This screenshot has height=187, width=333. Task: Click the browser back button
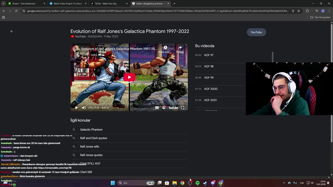[4, 11]
